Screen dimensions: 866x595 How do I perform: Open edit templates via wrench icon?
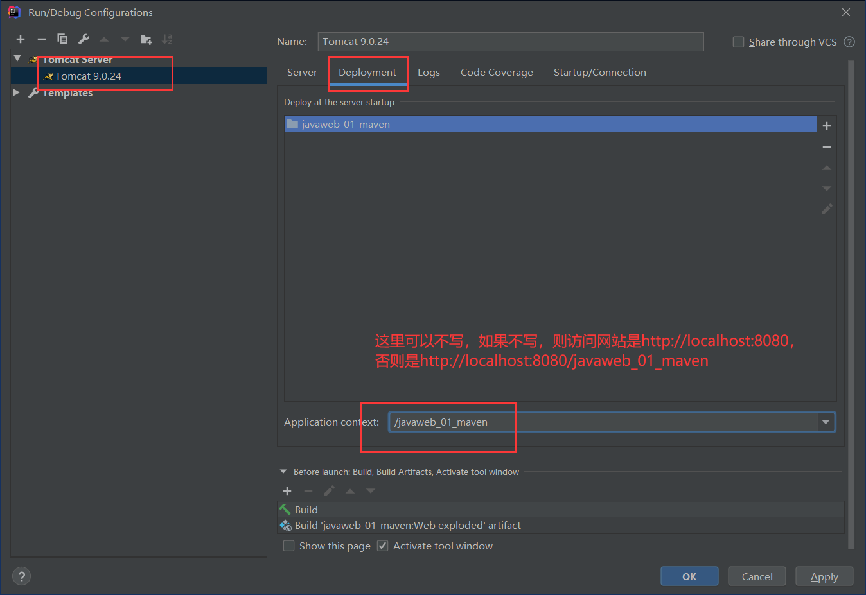tap(84, 39)
